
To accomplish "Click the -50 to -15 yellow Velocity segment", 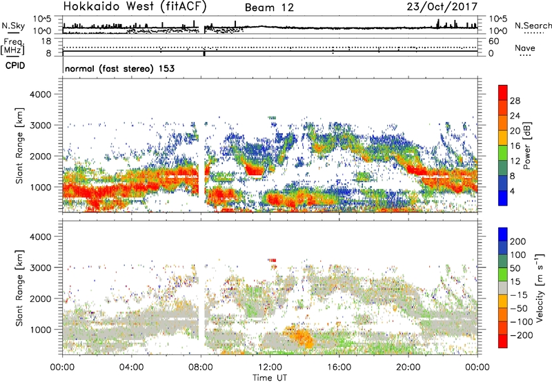I will click(503, 301).
